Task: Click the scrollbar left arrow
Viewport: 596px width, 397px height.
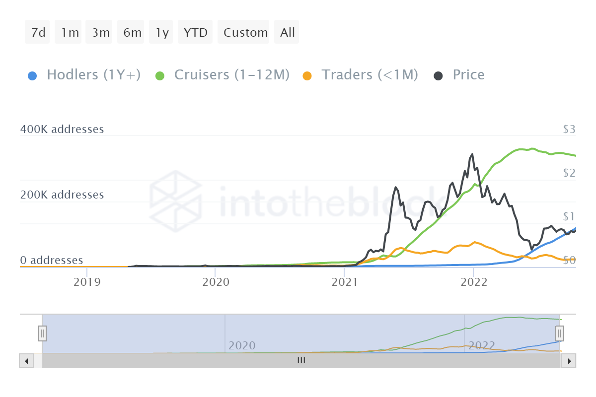Action: [26, 361]
